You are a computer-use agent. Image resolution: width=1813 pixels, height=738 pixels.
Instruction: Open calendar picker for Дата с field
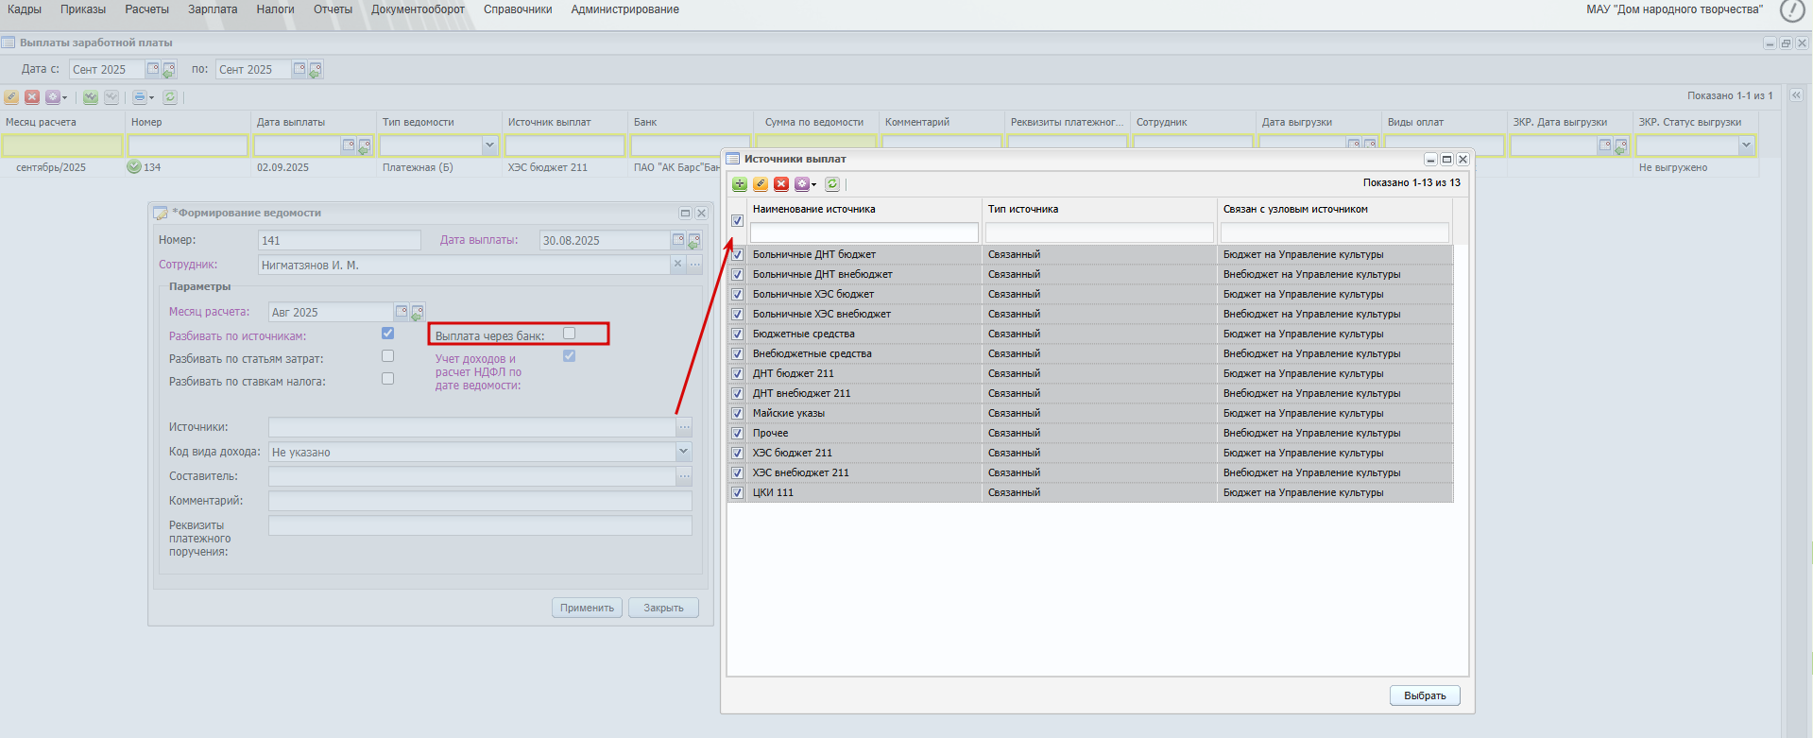(153, 69)
